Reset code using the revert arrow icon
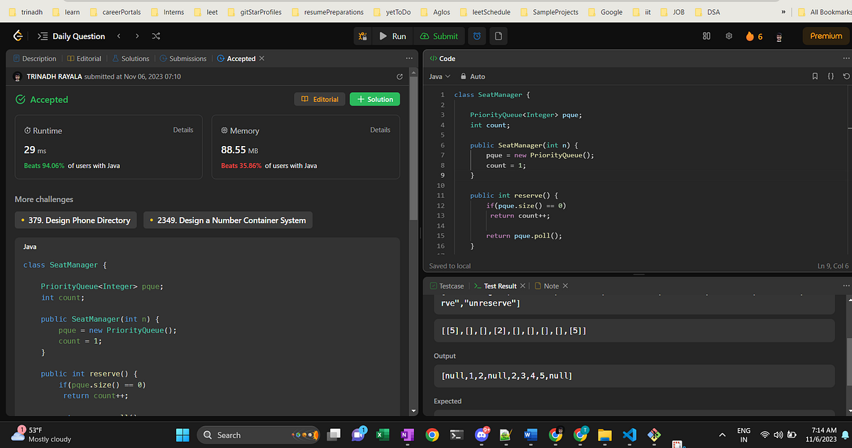 (845, 77)
